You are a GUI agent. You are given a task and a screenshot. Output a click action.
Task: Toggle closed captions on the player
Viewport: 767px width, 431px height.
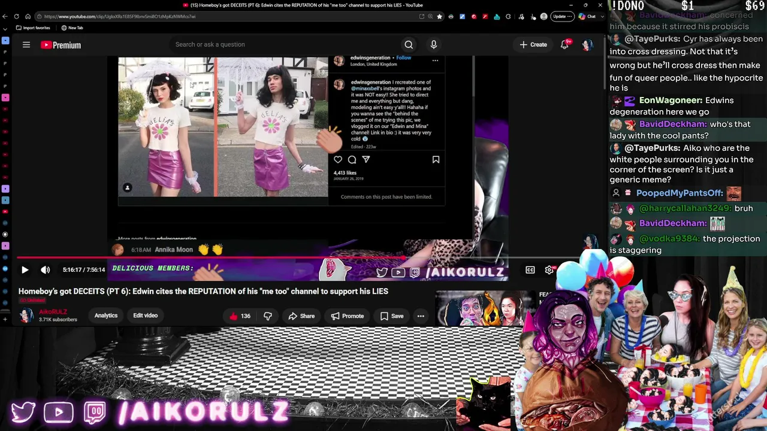[x=530, y=270]
